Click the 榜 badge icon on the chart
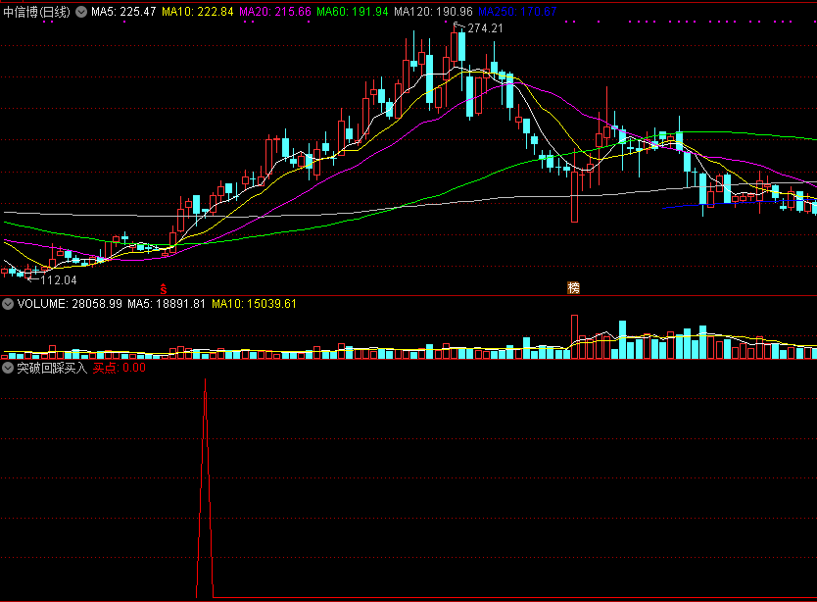Image resolution: width=817 pixels, height=602 pixels. point(574,288)
